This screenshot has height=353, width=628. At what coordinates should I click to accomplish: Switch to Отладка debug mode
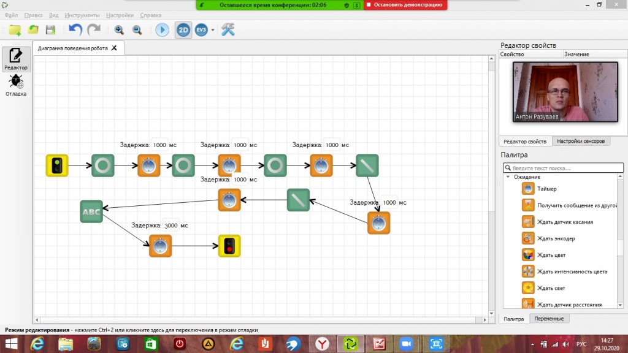(16, 86)
